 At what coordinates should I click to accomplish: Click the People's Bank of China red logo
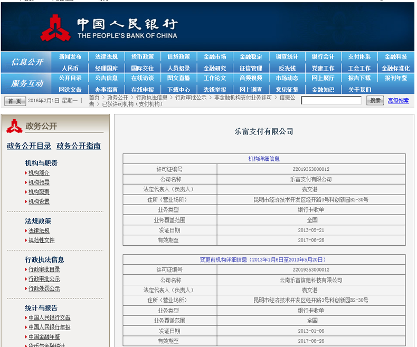(x=55, y=28)
